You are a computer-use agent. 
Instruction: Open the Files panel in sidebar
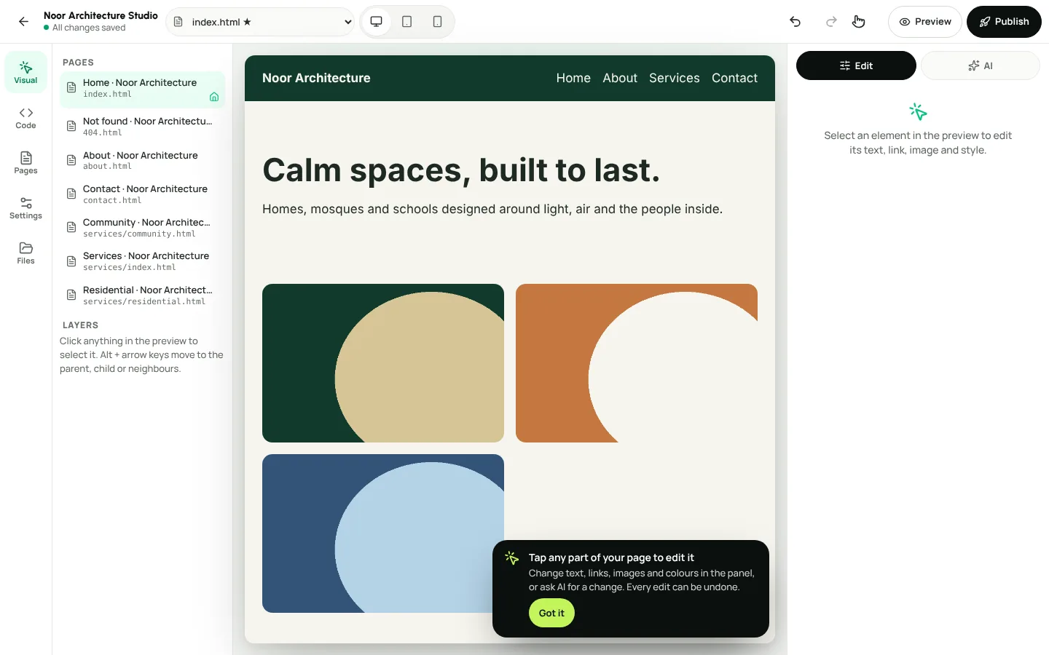click(x=25, y=253)
